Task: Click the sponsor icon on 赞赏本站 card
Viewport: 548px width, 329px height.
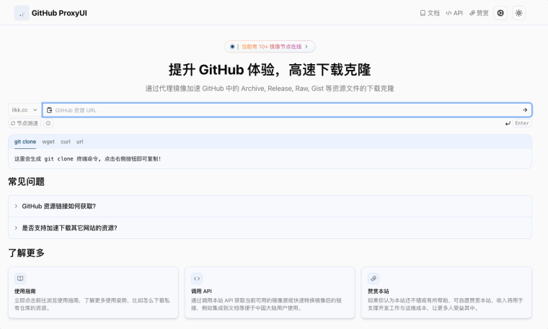Action: click(x=374, y=279)
